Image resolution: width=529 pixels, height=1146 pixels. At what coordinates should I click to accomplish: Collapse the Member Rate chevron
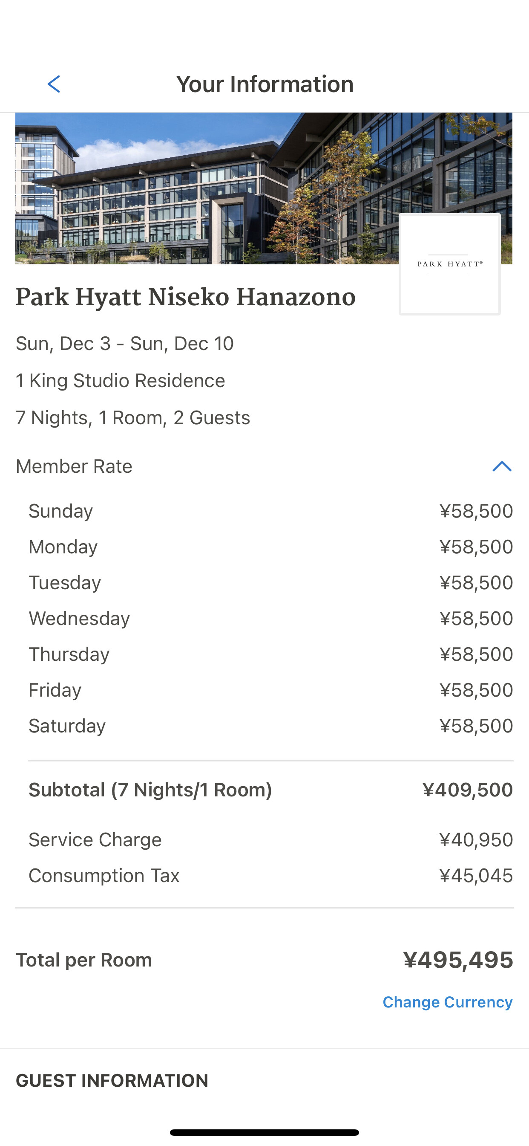[x=502, y=466]
